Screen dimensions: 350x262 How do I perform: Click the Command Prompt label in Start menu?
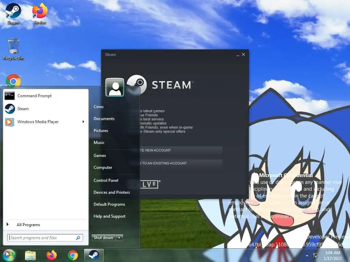(x=35, y=96)
